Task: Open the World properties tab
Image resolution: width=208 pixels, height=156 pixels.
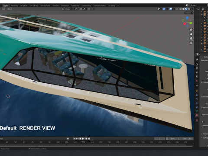Action: [197, 81]
